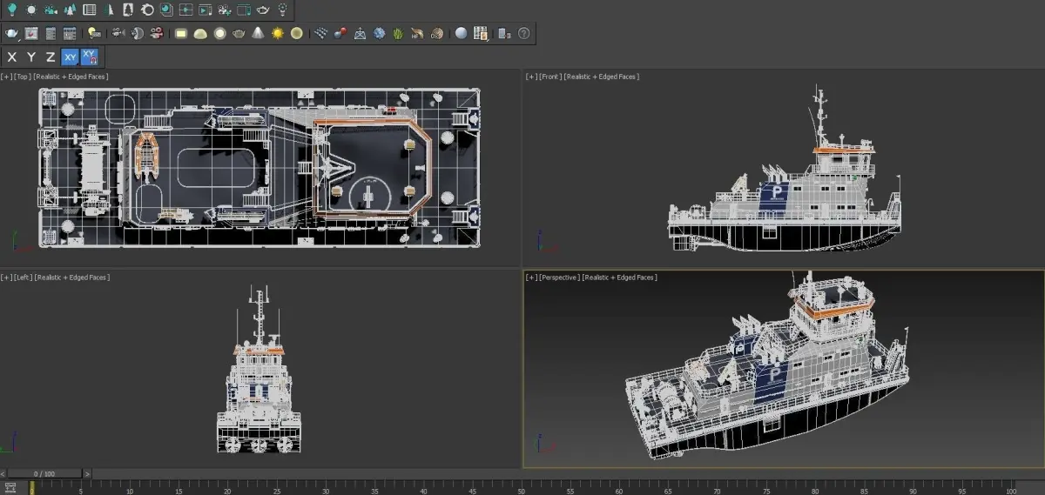1045x495 pixels.
Task: Open Perspective viewport shading menu "Realistic + Edged Faces"
Action: click(619, 278)
